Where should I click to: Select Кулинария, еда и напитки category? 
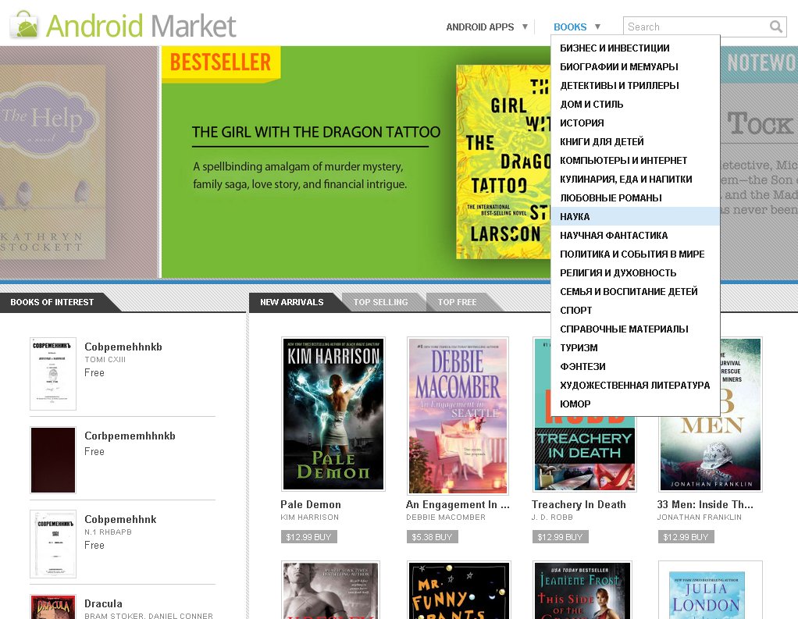click(635, 179)
